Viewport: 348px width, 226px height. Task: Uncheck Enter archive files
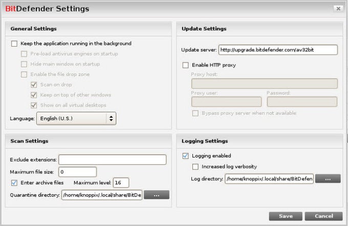click(x=14, y=183)
